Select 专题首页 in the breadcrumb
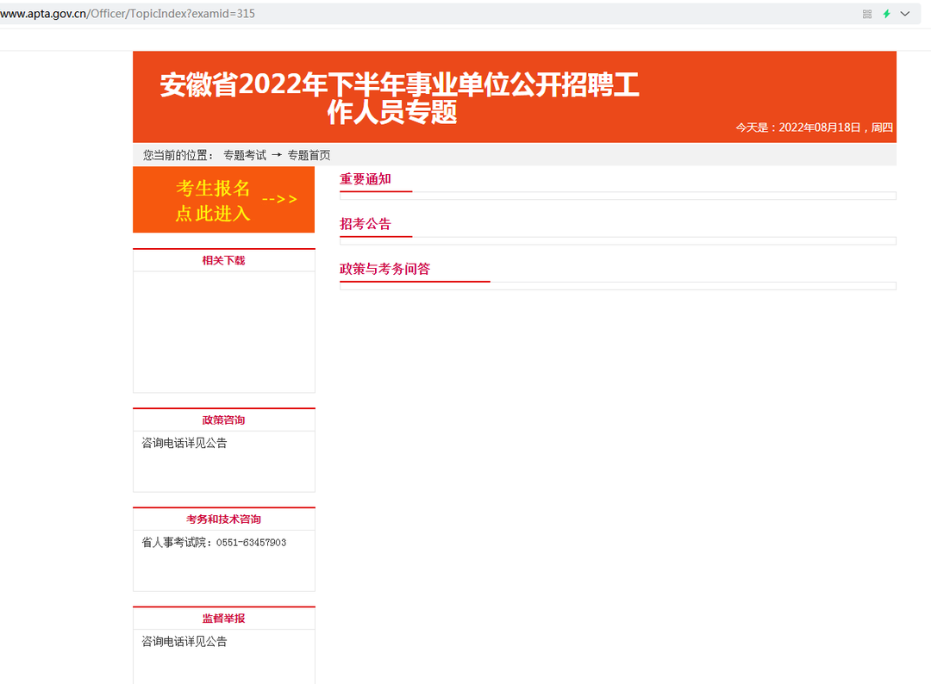 pyautogui.click(x=309, y=155)
